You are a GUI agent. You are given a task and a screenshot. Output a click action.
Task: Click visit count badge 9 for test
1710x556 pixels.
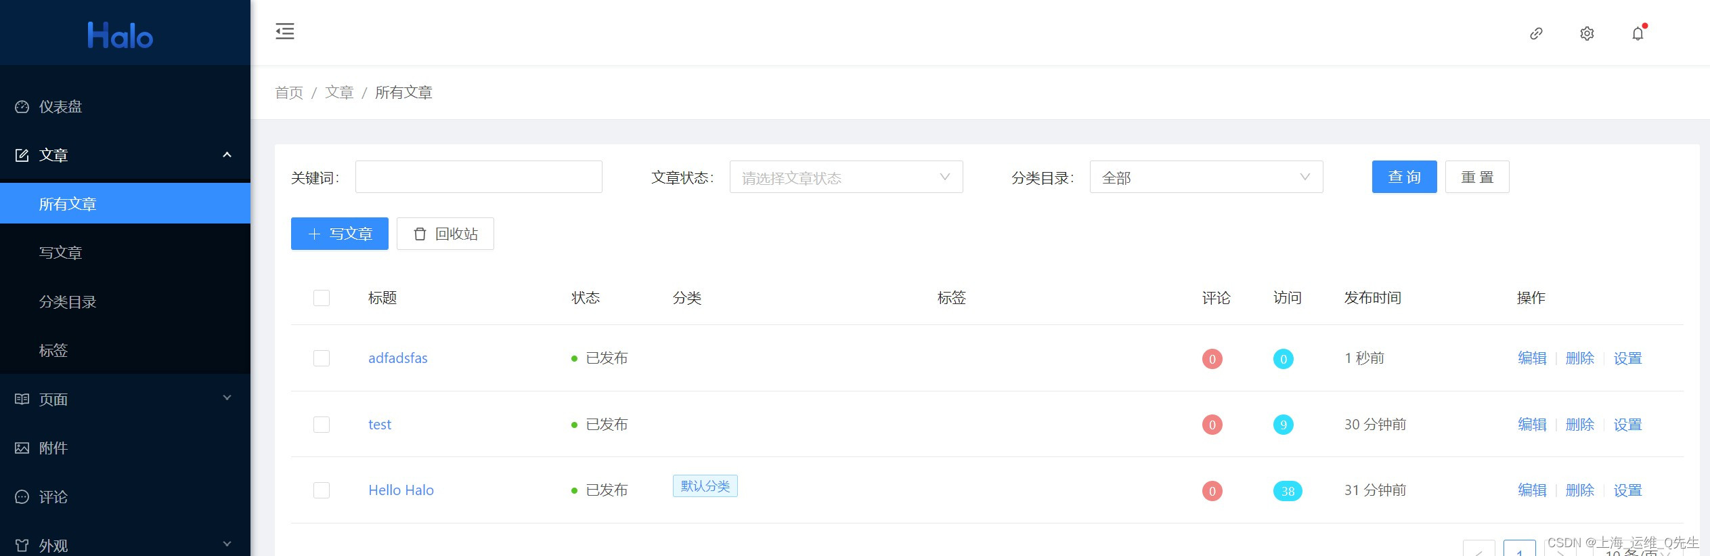pyautogui.click(x=1283, y=425)
